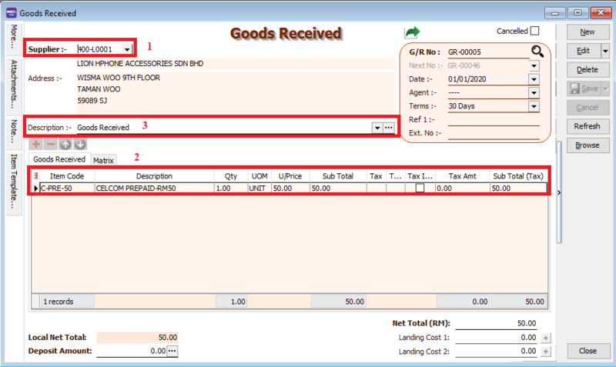Tick the Cancelled checkbox
The height and width of the screenshot is (367, 616).
pos(534,31)
